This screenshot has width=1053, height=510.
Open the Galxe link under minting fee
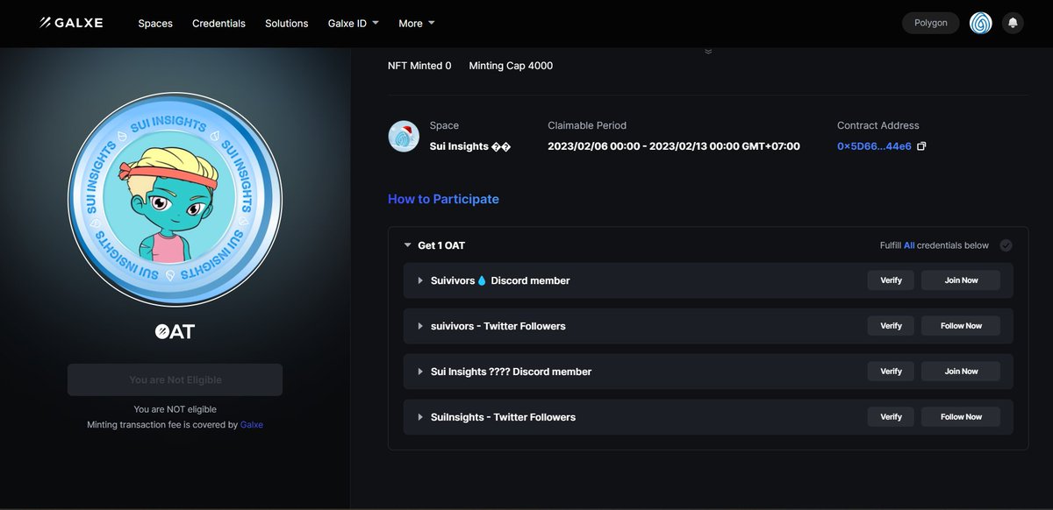[251, 424]
